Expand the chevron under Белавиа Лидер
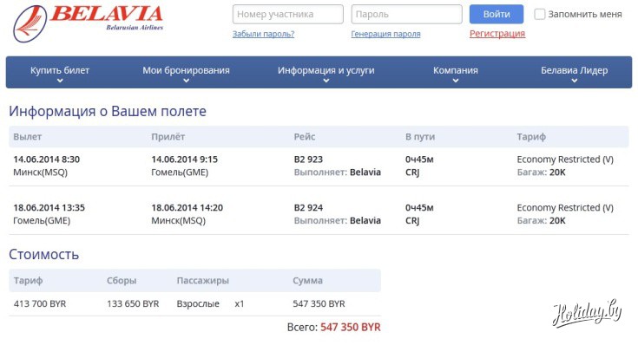This screenshot has height=345, width=638. click(x=574, y=81)
